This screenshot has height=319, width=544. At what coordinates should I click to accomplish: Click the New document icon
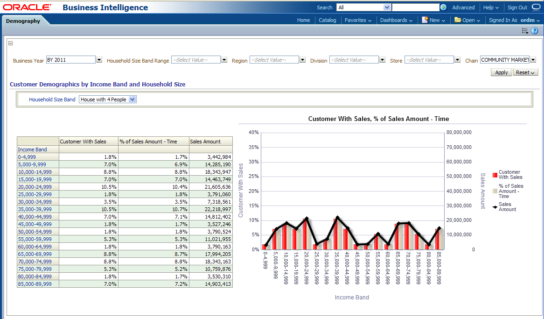[425, 20]
